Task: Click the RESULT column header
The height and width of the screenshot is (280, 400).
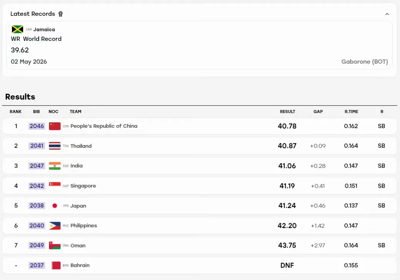Action: coord(287,111)
